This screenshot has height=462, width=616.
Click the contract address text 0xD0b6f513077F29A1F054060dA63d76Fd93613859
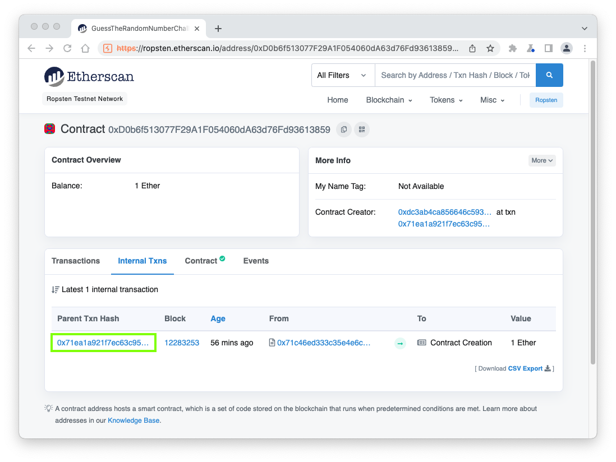(219, 130)
